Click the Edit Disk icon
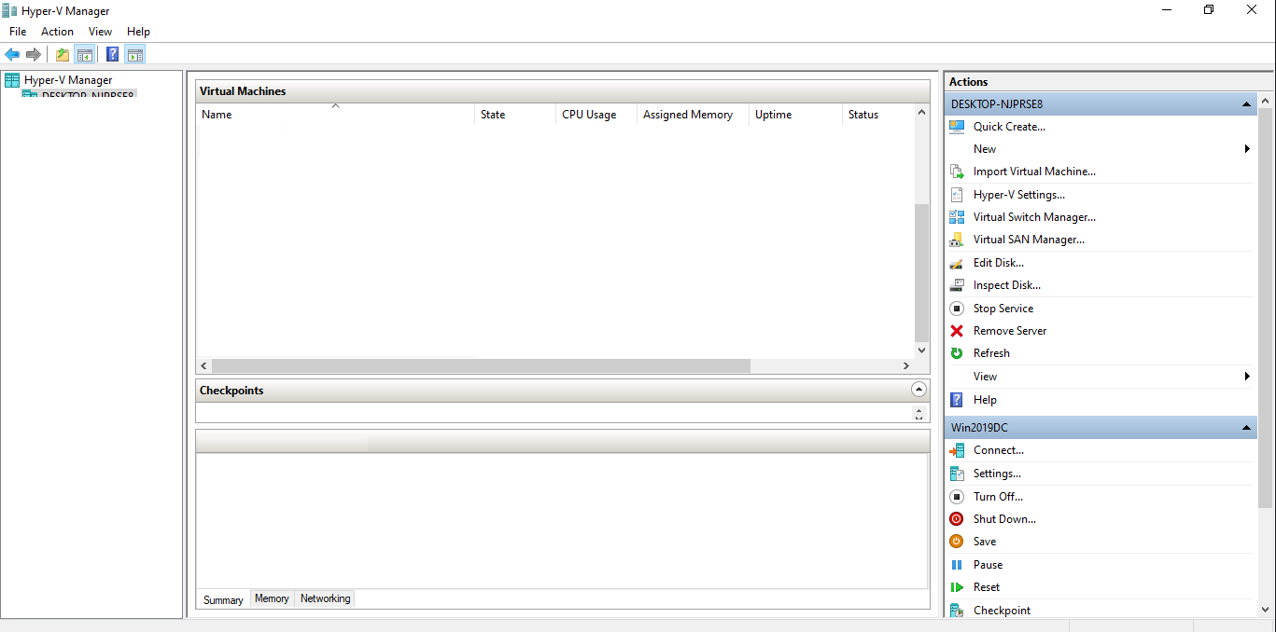The width and height of the screenshot is (1276, 632). (957, 263)
